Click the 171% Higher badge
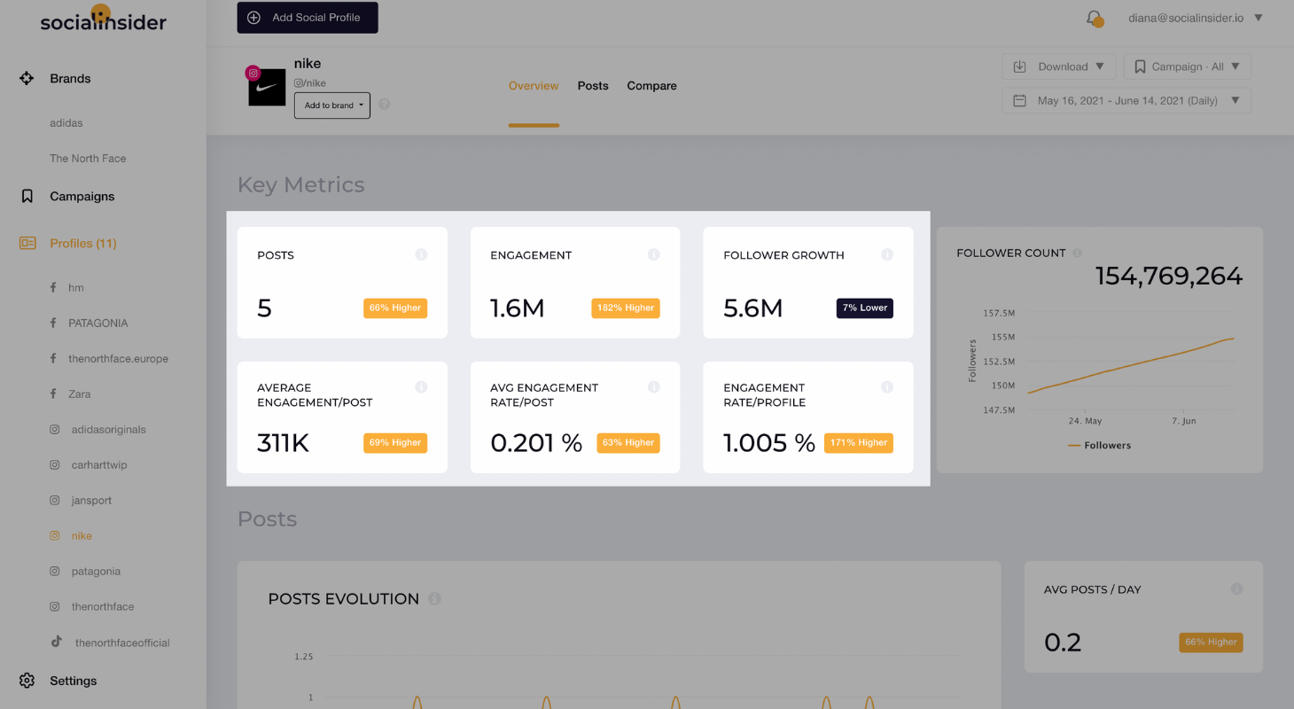The height and width of the screenshot is (709, 1294). (x=858, y=442)
